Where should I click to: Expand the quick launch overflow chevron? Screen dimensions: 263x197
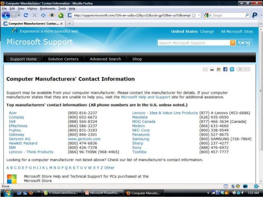pos(38,192)
